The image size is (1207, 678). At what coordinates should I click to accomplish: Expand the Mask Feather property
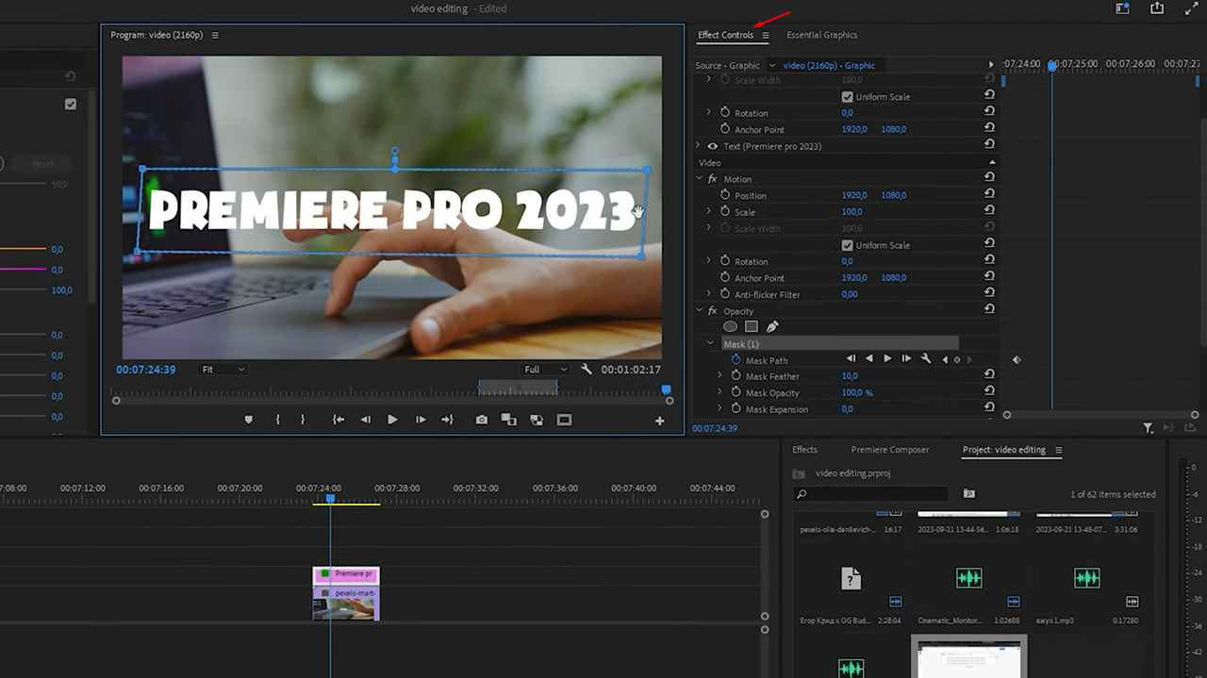click(719, 376)
